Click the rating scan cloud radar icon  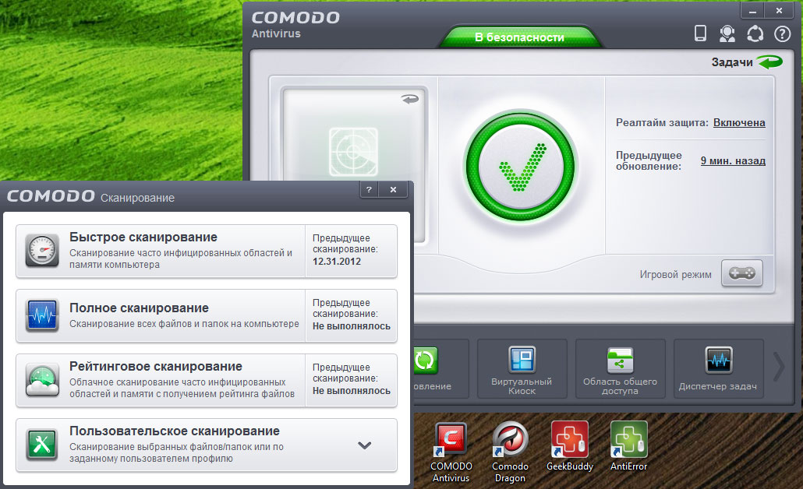tap(42, 380)
